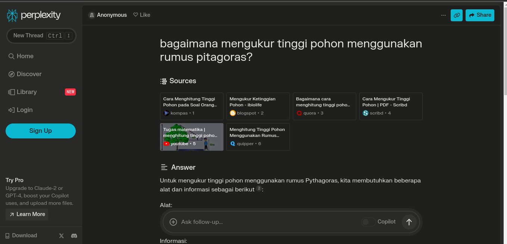This screenshot has height=244, width=507.
Task: Open the Library panel
Action: pos(22,92)
